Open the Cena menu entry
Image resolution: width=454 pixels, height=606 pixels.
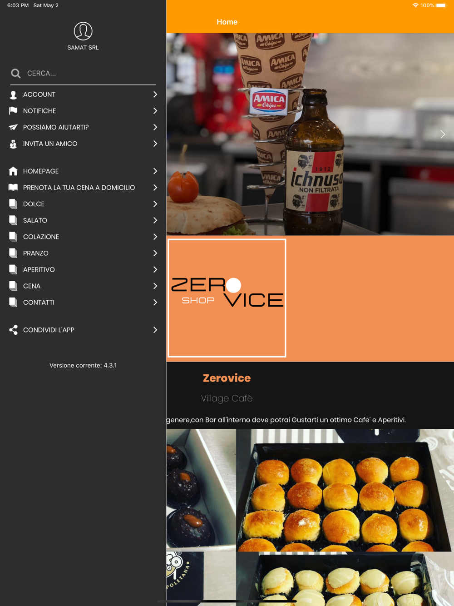83,286
